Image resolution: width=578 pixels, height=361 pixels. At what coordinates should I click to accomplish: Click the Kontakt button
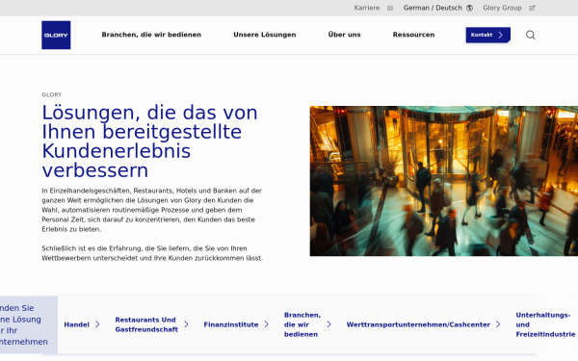point(488,35)
